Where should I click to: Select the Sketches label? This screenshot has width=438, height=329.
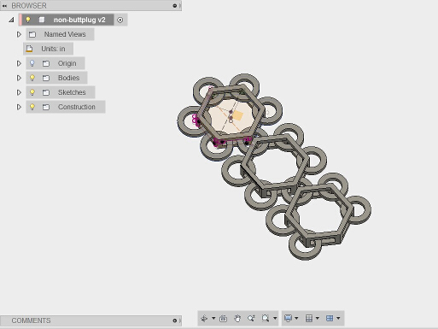point(72,92)
